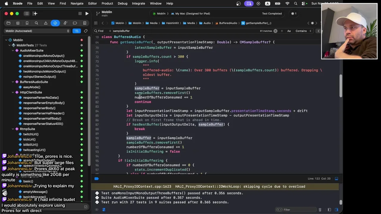Screen dimensions: 381x214
Task: Click the Wi-Fi menu bar icon
Action: 287,4
